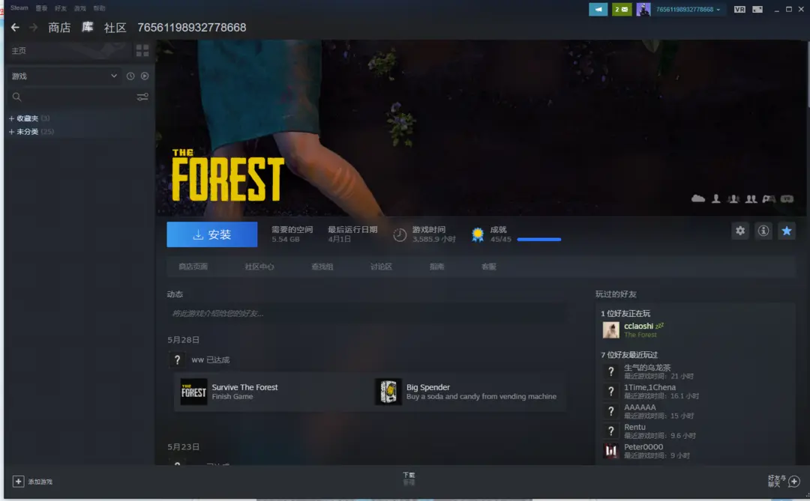Click the Steam Cloud feature icon
Viewport: 810px width, 501px height.
tap(698, 198)
